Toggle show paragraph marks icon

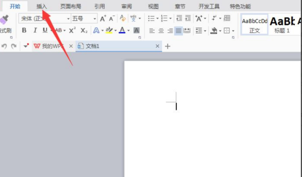(214, 18)
